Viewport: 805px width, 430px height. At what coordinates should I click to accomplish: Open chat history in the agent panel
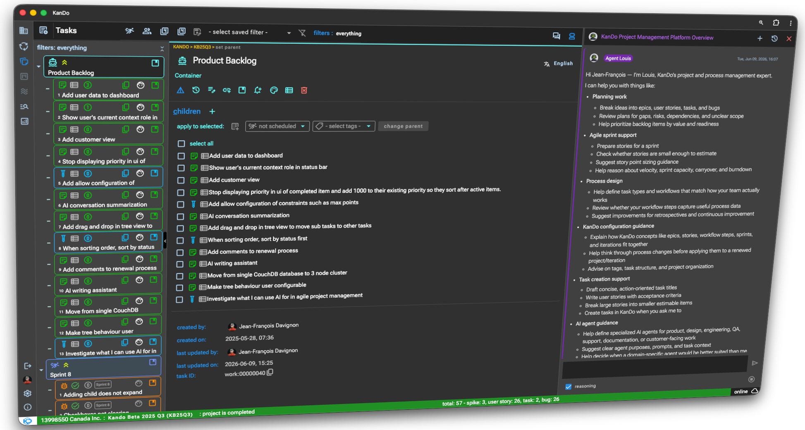[x=774, y=38]
